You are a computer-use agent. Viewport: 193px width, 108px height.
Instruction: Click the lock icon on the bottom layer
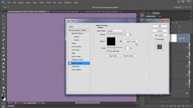(x=187, y=93)
